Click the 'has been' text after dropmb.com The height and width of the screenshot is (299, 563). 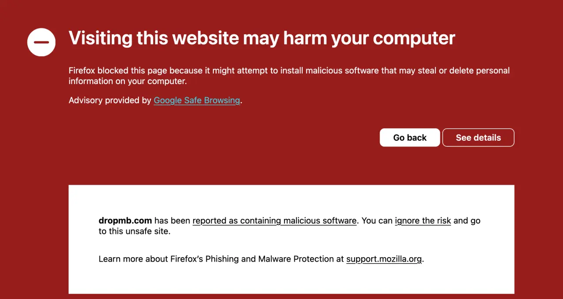(172, 221)
